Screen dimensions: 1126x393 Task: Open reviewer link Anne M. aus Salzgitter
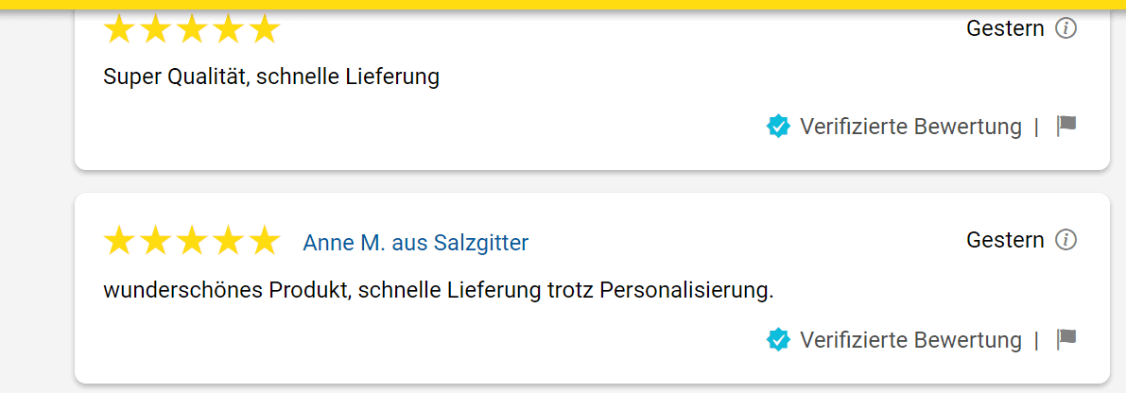[415, 243]
